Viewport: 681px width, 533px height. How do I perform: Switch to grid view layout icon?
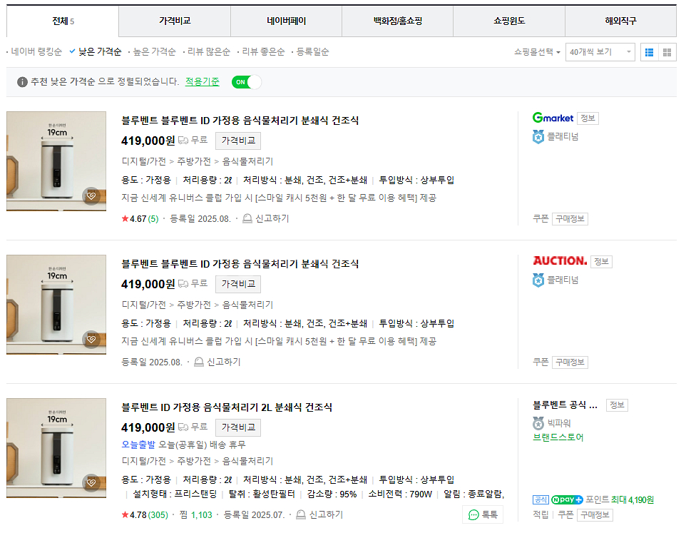(667, 52)
